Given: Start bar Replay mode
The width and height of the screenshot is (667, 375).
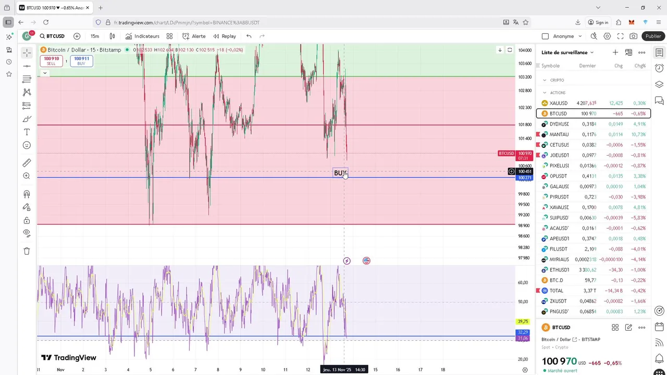Looking at the screenshot, I should point(224,36).
